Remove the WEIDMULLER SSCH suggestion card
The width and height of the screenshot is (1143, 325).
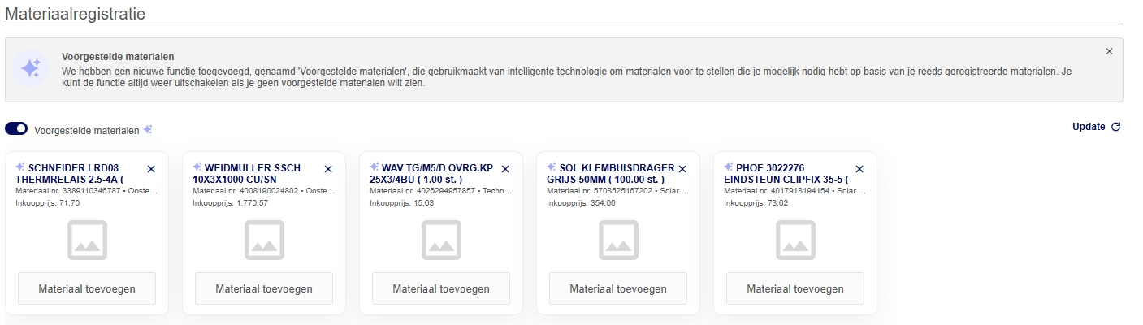pos(328,169)
